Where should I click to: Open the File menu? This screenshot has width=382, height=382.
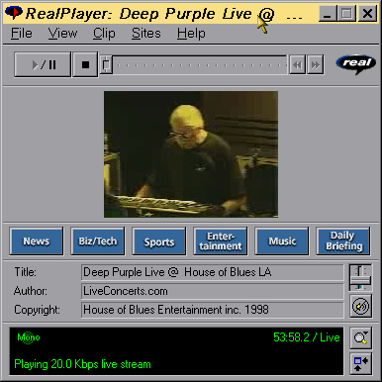pyautogui.click(x=22, y=34)
